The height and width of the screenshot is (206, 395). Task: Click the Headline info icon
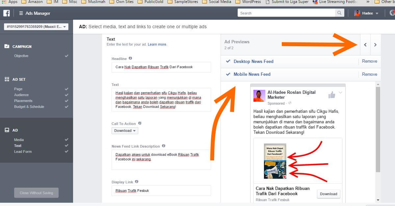[x=130, y=58]
